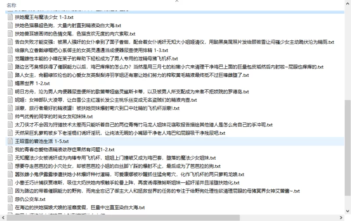Image resolution: width=351 pixels, height=221 pixels.
Task: Click the file icon beside 王昭雪的碧池生活 1-5.txt
Action: pos(10,141)
